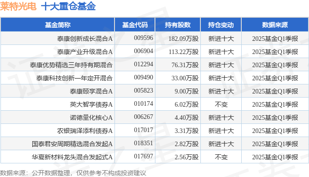
Task: Click the 基金简称 column header
Action: (x=58, y=25)
